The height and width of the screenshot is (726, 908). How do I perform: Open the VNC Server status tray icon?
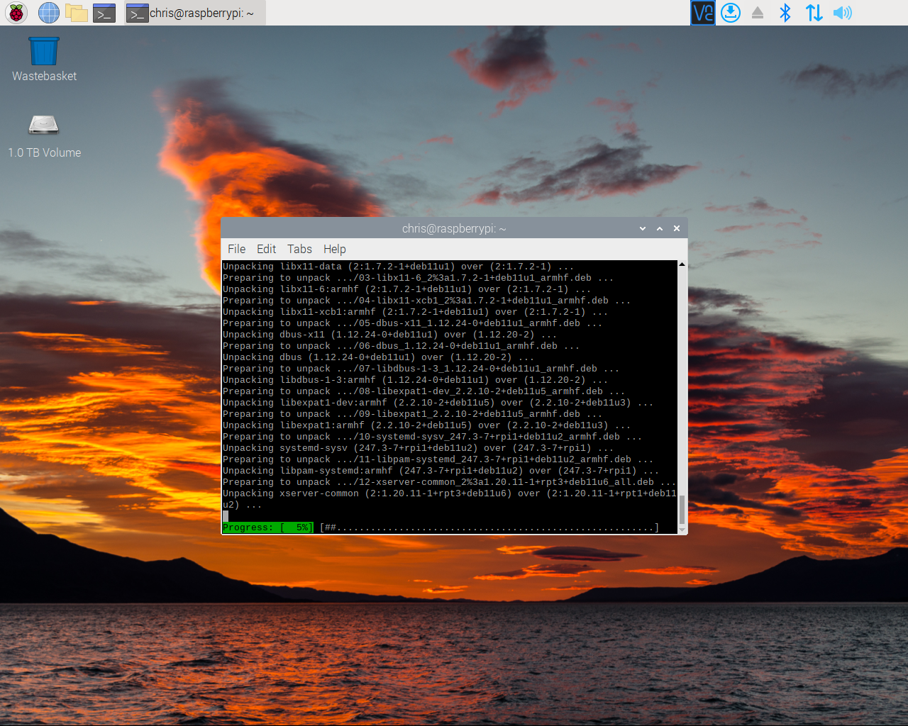(702, 13)
